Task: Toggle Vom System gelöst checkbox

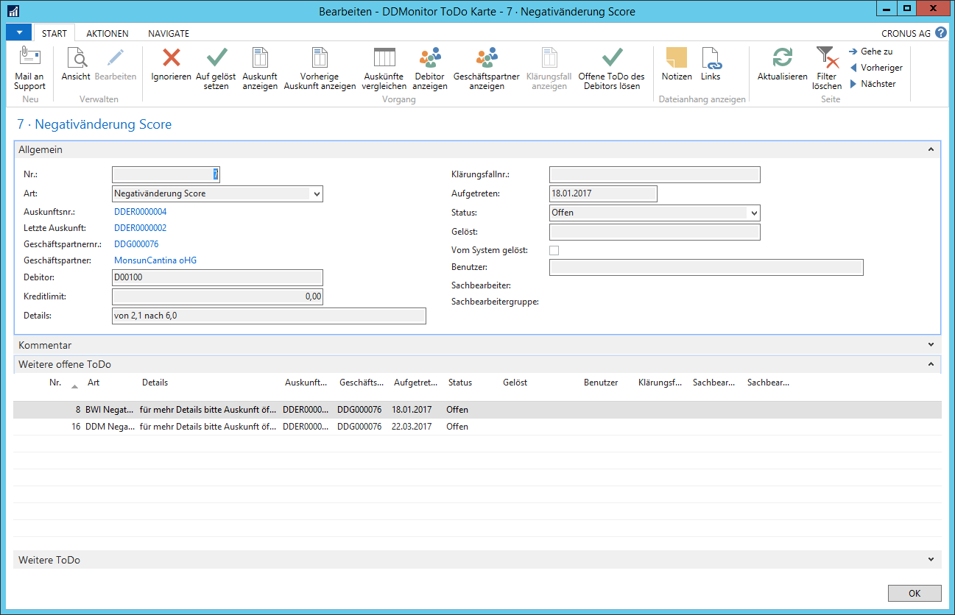Action: (554, 250)
